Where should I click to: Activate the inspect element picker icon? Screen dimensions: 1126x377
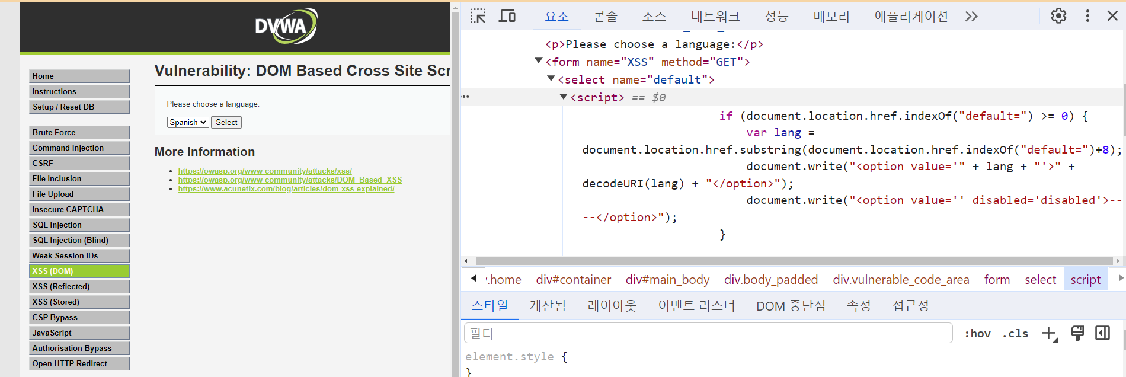[478, 16]
